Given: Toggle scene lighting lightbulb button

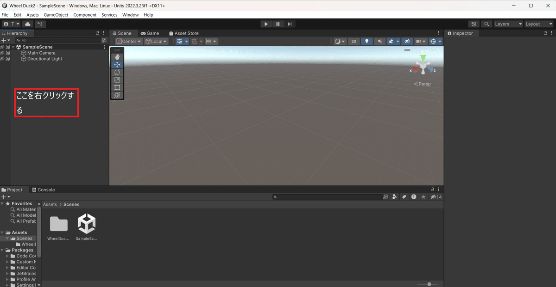Looking at the screenshot, I should (367, 41).
